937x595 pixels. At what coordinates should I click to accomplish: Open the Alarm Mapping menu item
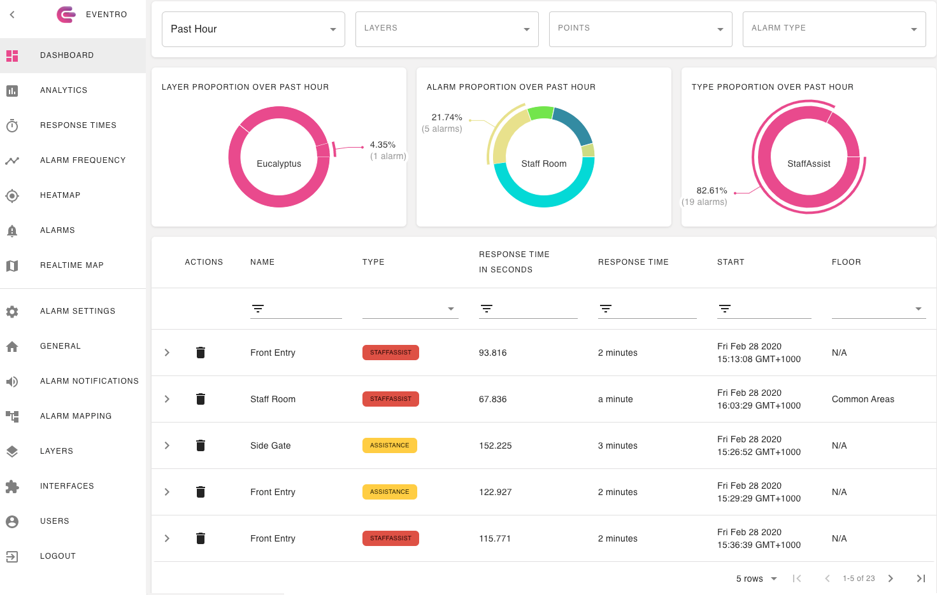click(73, 416)
